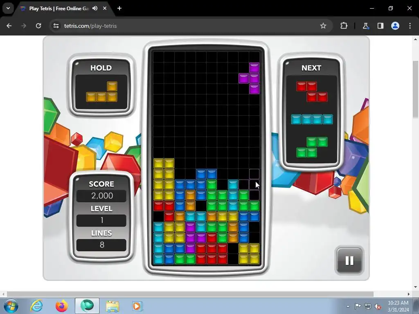Viewport: 419px width, 314px height.
Task: Mute the Play Tetris tab audio
Action: tap(95, 8)
